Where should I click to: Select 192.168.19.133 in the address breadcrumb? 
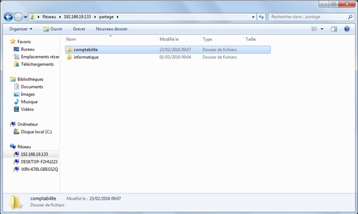click(77, 17)
